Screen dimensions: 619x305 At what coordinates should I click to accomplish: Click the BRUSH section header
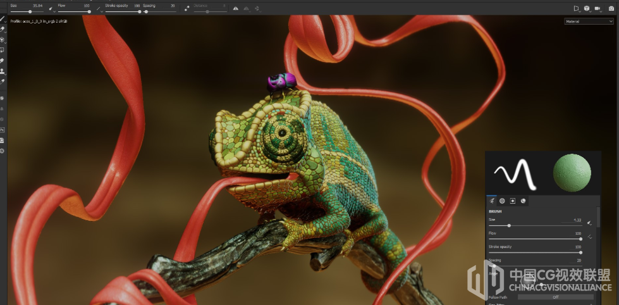pos(495,211)
